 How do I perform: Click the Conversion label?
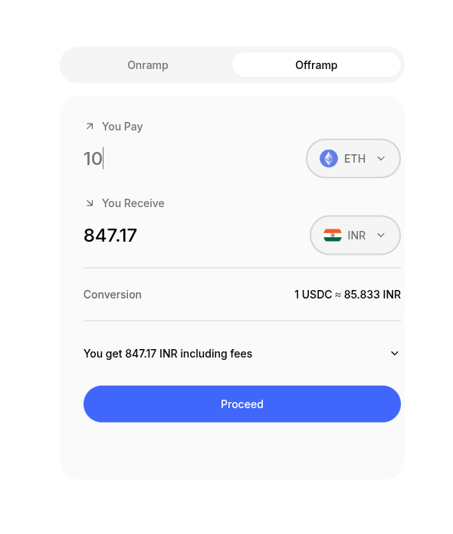click(113, 295)
